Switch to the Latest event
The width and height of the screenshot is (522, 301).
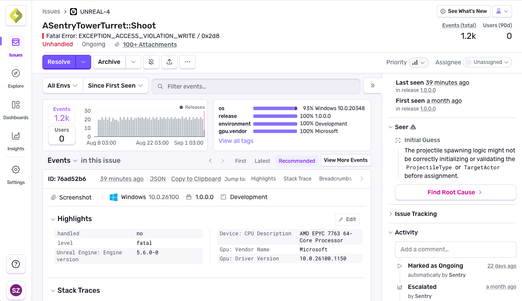[262, 161]
